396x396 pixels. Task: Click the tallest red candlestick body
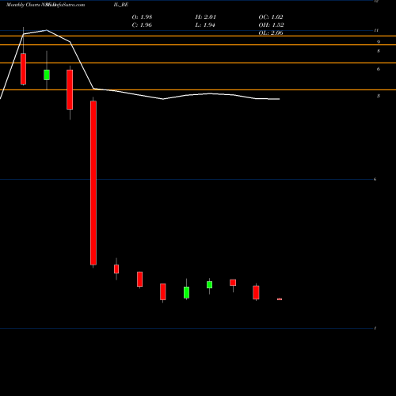click(x=93, y=183)
